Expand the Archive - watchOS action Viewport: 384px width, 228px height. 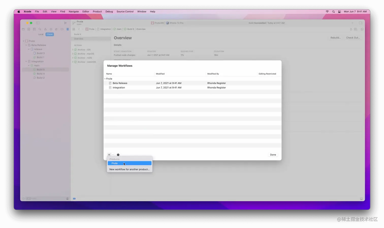[73, 62]
